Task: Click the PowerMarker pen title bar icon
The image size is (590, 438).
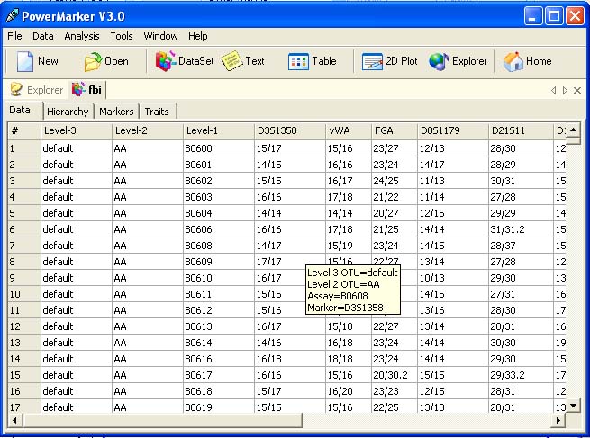Action: (x=13, y=15)
